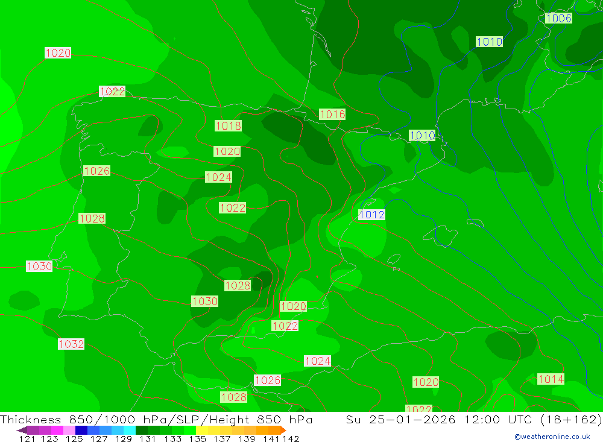
Task: Click the purple left arrow of the color scale
Action: pyautogui.click(x=22, y=430)
